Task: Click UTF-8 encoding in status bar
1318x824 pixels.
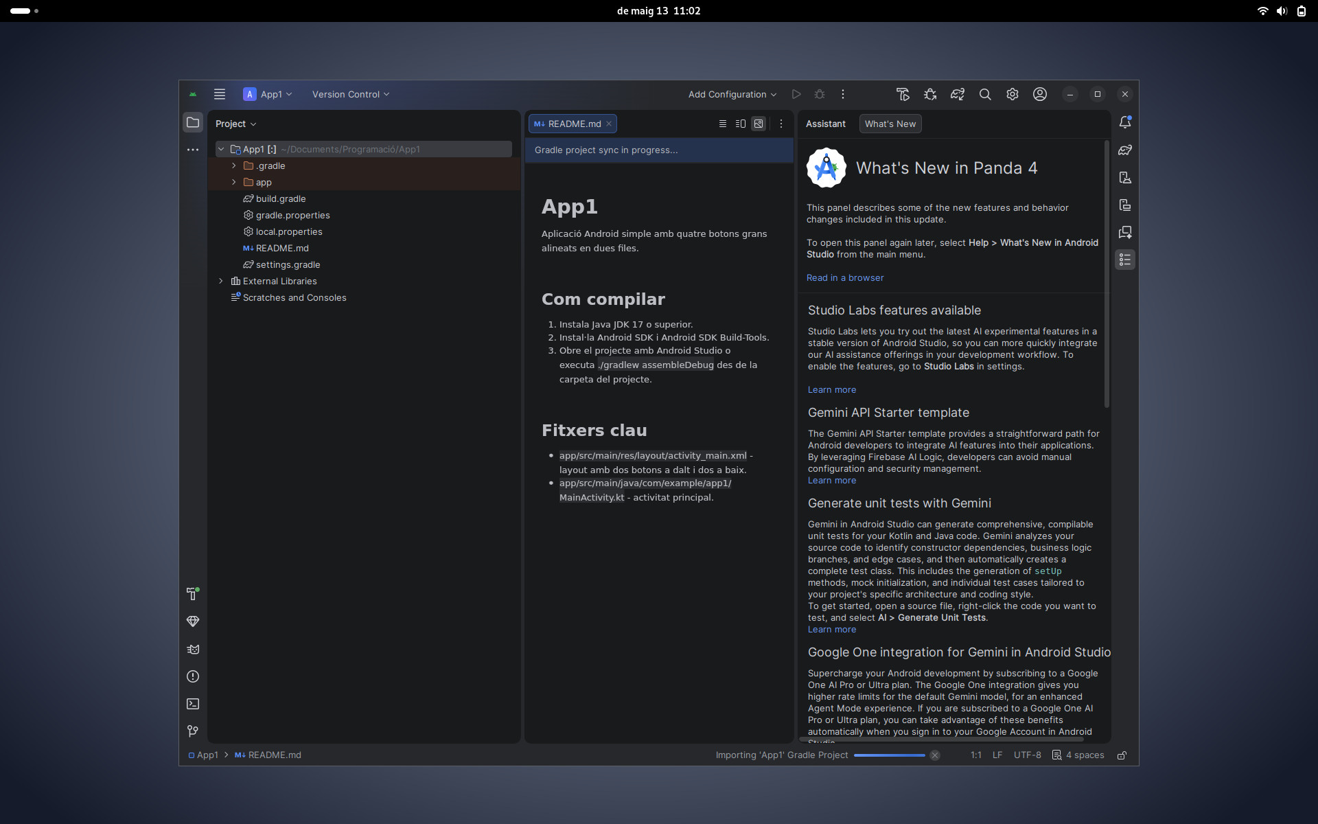Action: tap(1027, 755)
